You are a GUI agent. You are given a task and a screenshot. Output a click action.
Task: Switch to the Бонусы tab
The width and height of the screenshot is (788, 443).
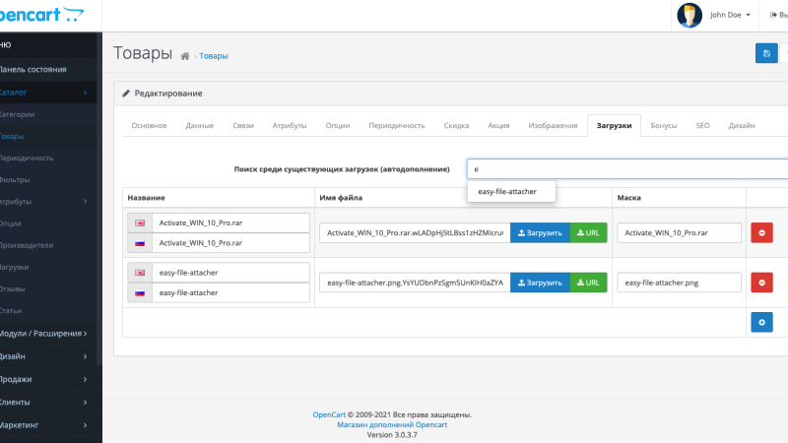663,126
